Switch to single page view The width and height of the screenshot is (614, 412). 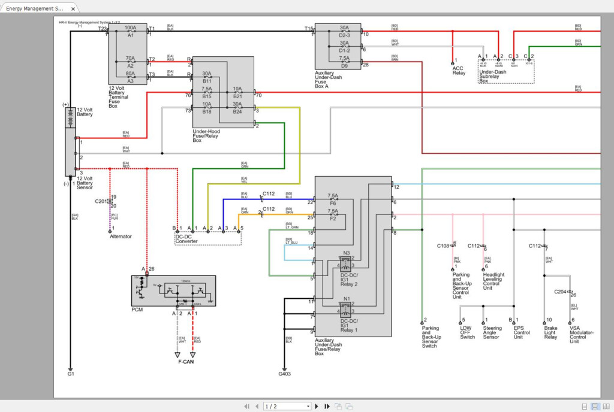pos(584,407)
